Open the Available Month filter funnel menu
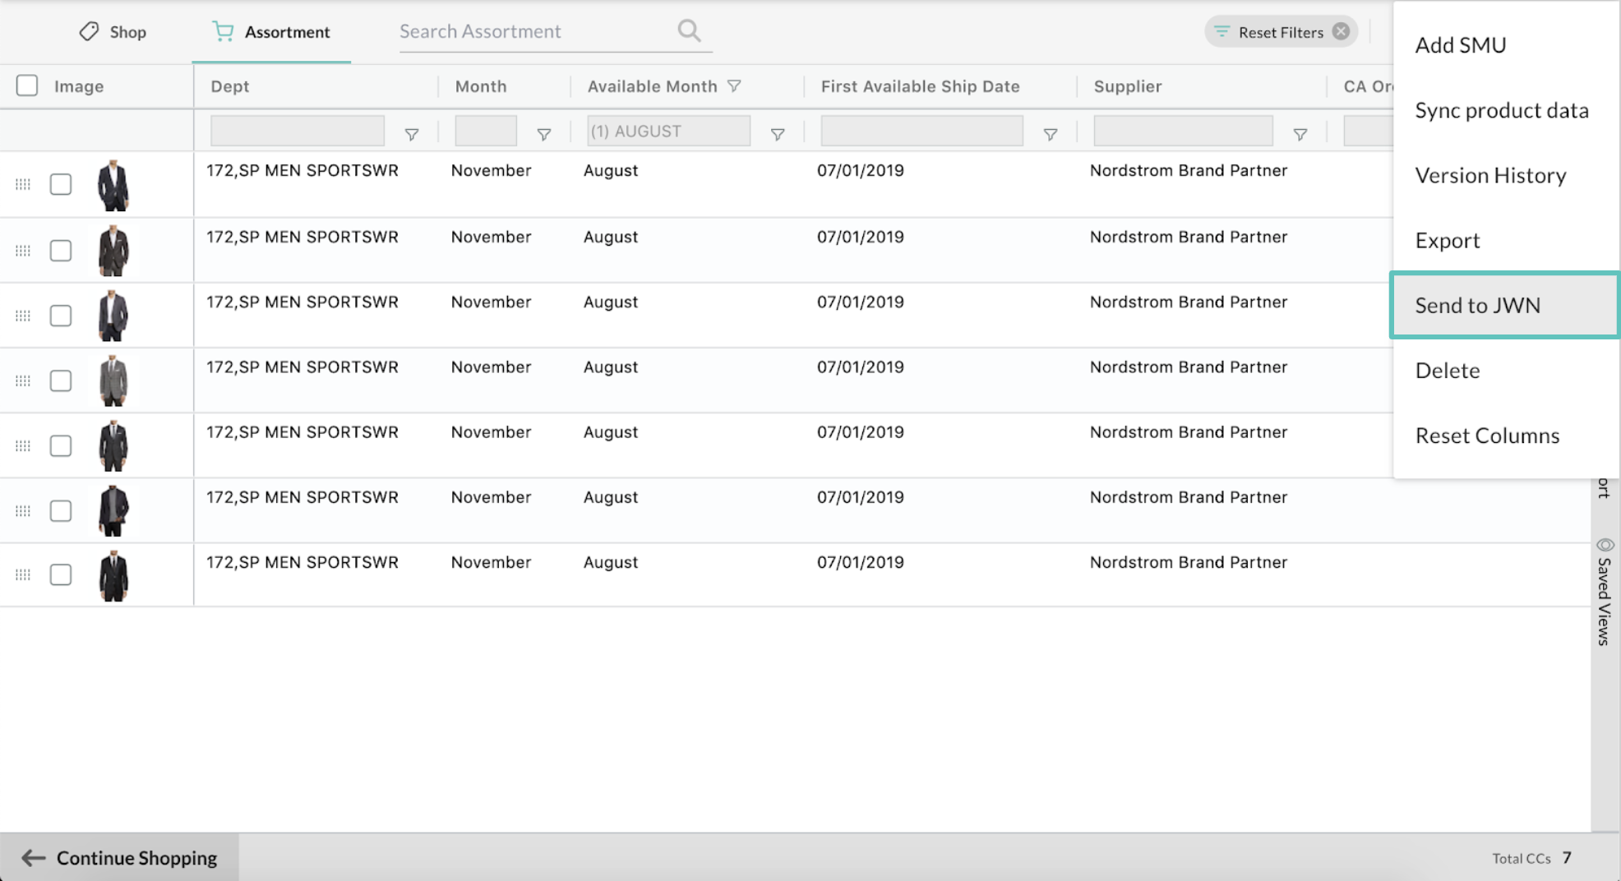 pyautogui.click(x=778, y=134)
